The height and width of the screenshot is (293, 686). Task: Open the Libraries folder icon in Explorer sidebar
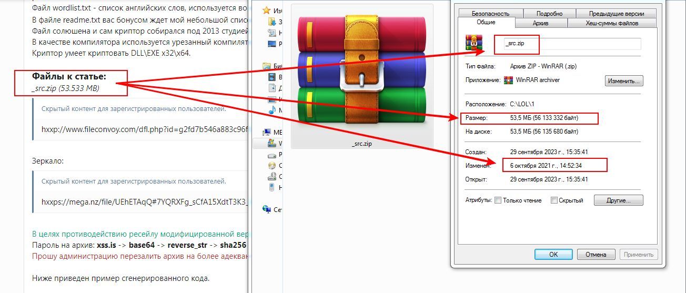point(267,66)
